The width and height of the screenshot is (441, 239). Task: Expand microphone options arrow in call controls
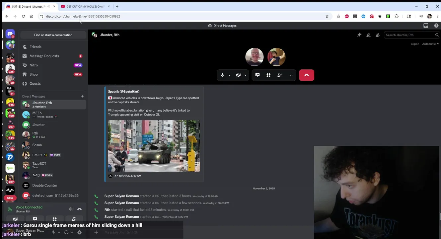[x=230, y=75]
